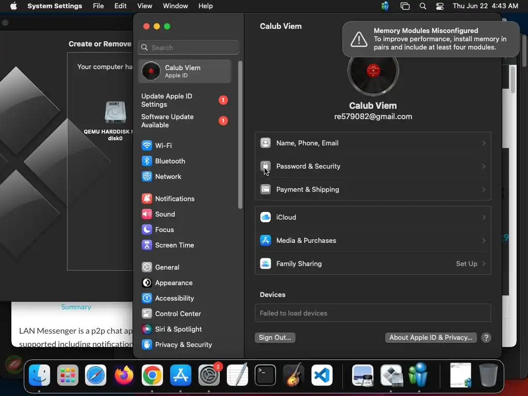Open Launchpad from the Dock

(x=68, y=375)
